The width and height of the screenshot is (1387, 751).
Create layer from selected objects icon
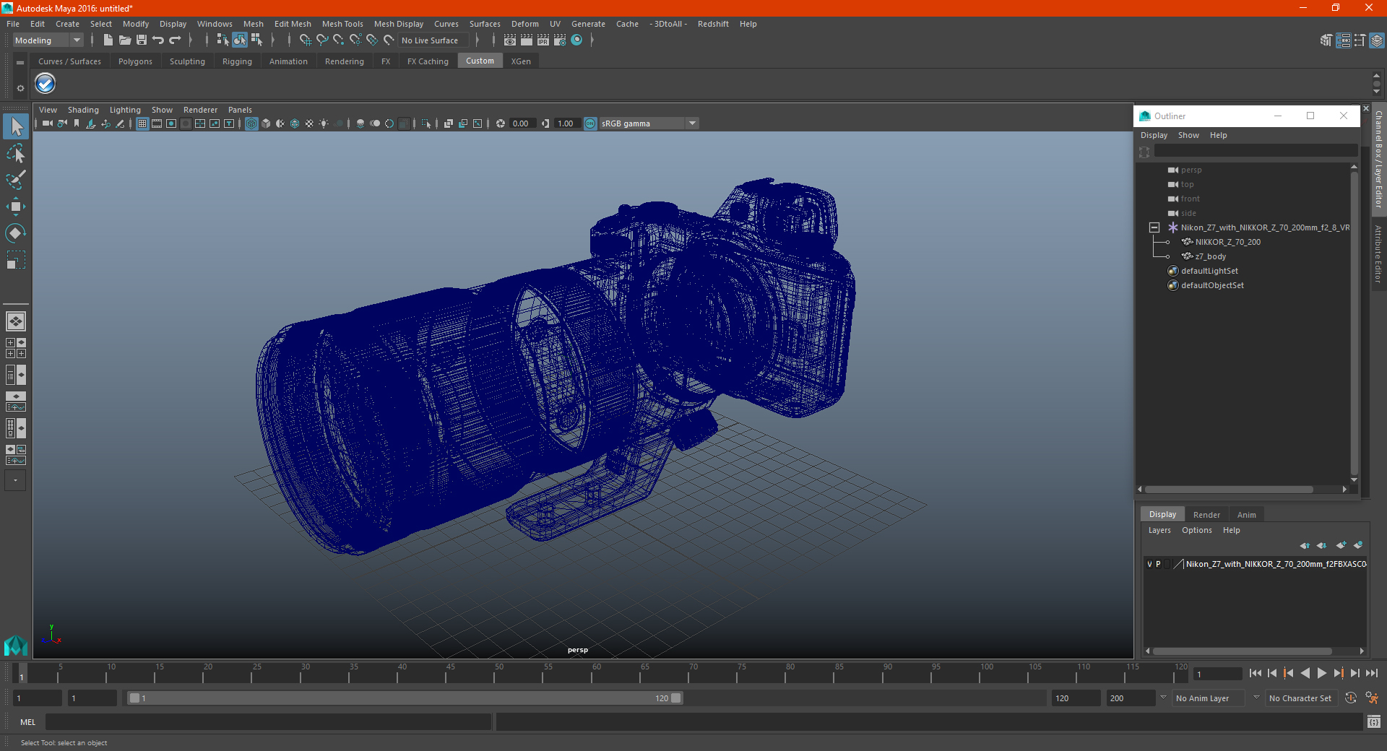coord(1358,545)
